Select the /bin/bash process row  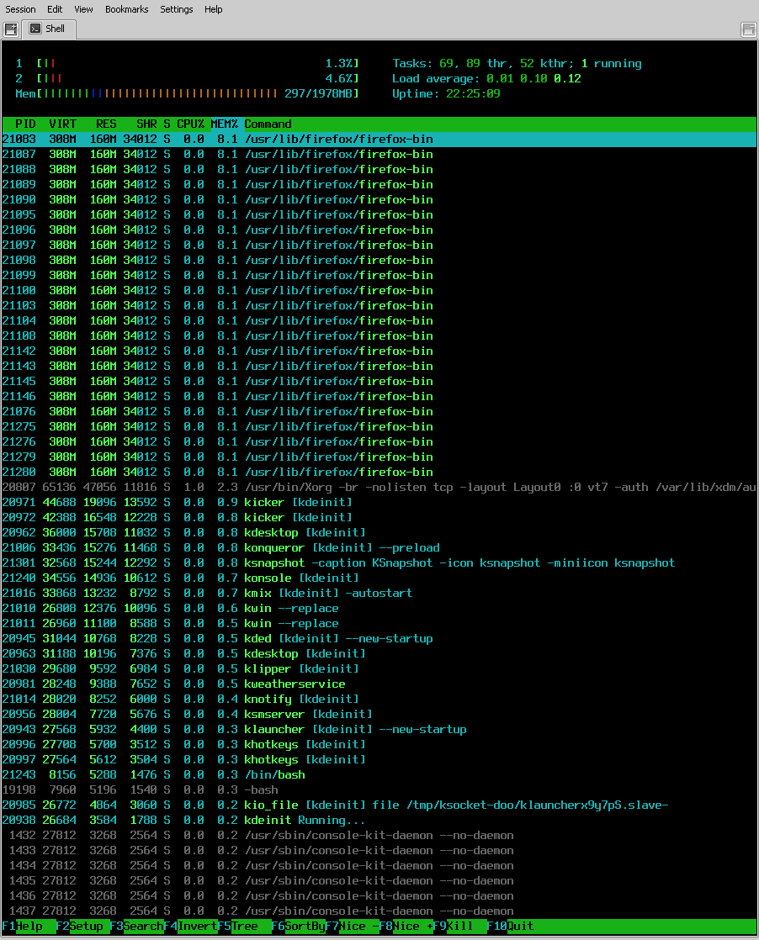pyautogui.click(x=379, y=775)
